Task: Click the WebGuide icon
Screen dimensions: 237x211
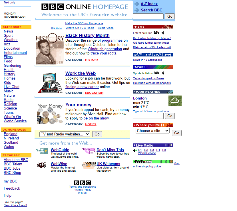Action: pyautogui.click(x=42, y=151)
